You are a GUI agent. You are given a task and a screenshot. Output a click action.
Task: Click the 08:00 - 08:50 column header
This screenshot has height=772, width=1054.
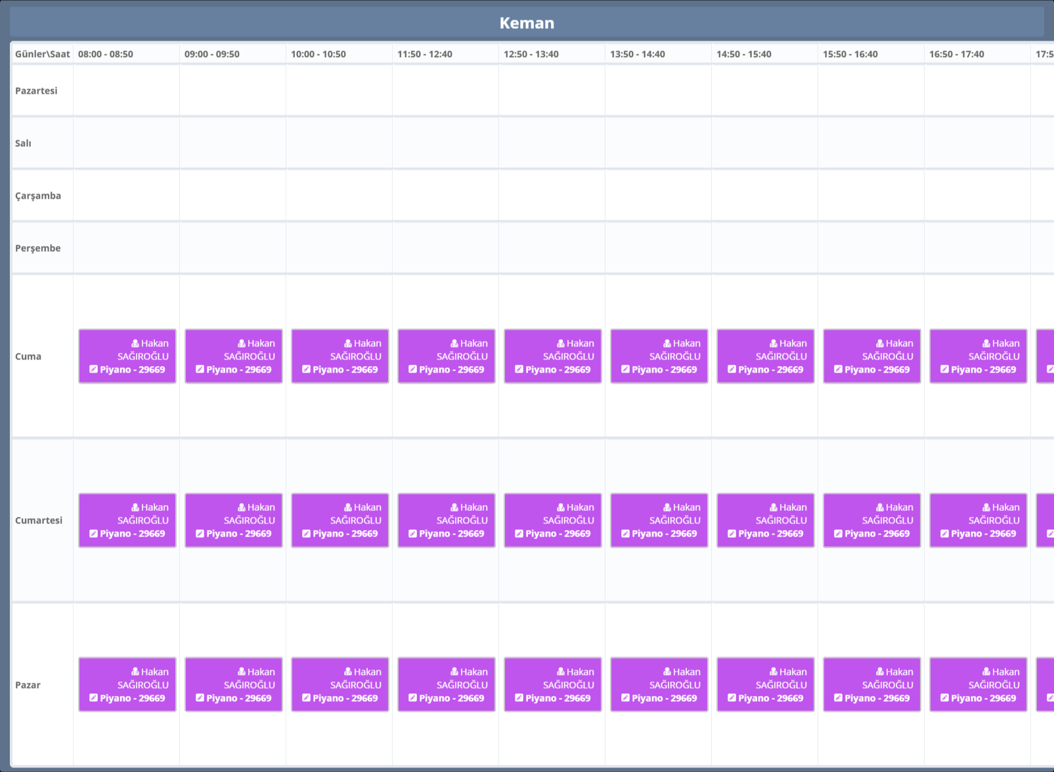pyautogui.click(x=106, y=54)
